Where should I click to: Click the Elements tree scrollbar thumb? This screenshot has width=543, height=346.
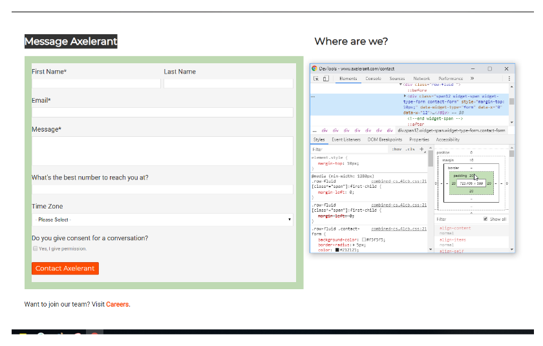[511, 101]
